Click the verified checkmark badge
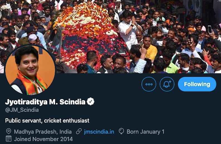 click(x=91, y=102)
